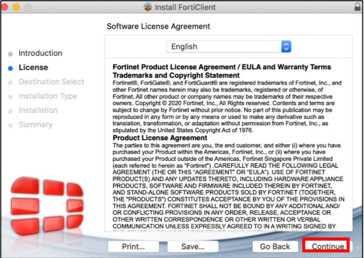
Task: Print the license agreement
Action: [x=133, y=247]
